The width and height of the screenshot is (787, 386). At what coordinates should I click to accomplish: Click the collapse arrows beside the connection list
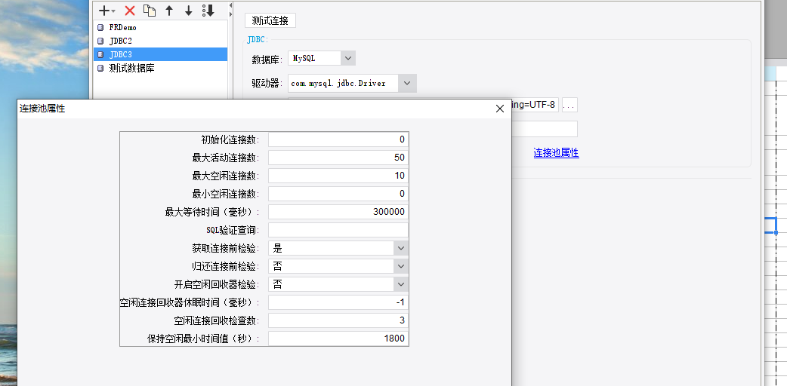(230, 11)
